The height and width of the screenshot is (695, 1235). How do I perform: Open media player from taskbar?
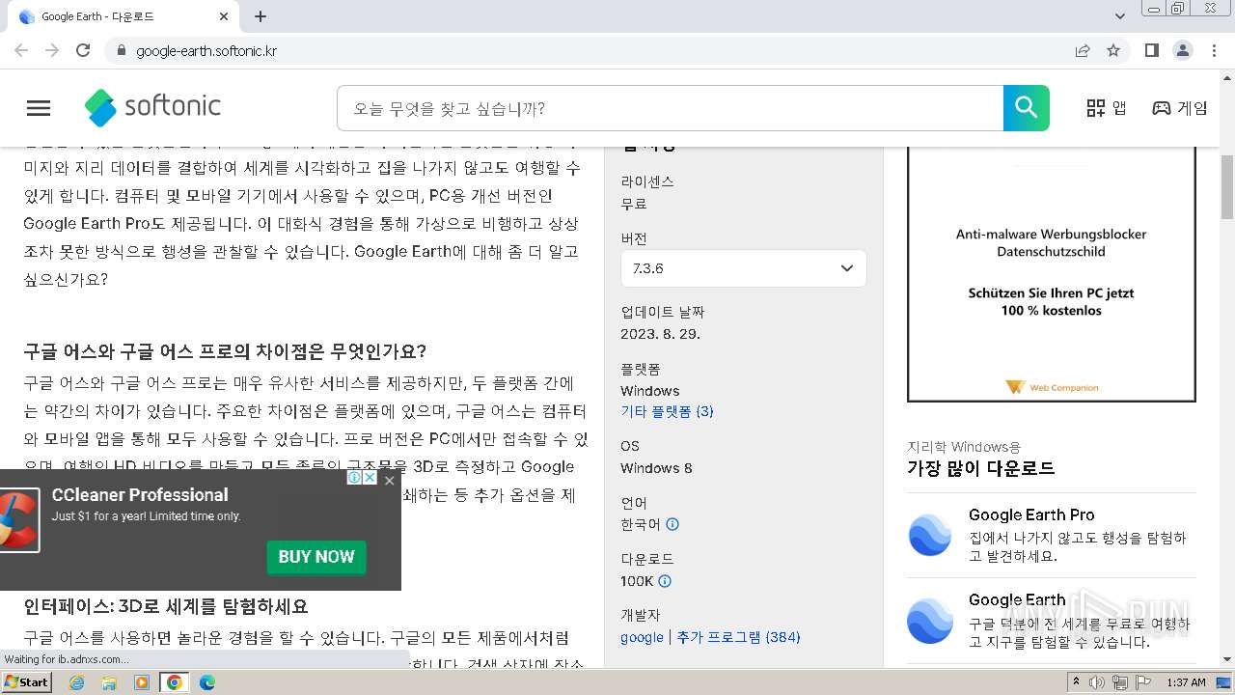coord(142,682)
